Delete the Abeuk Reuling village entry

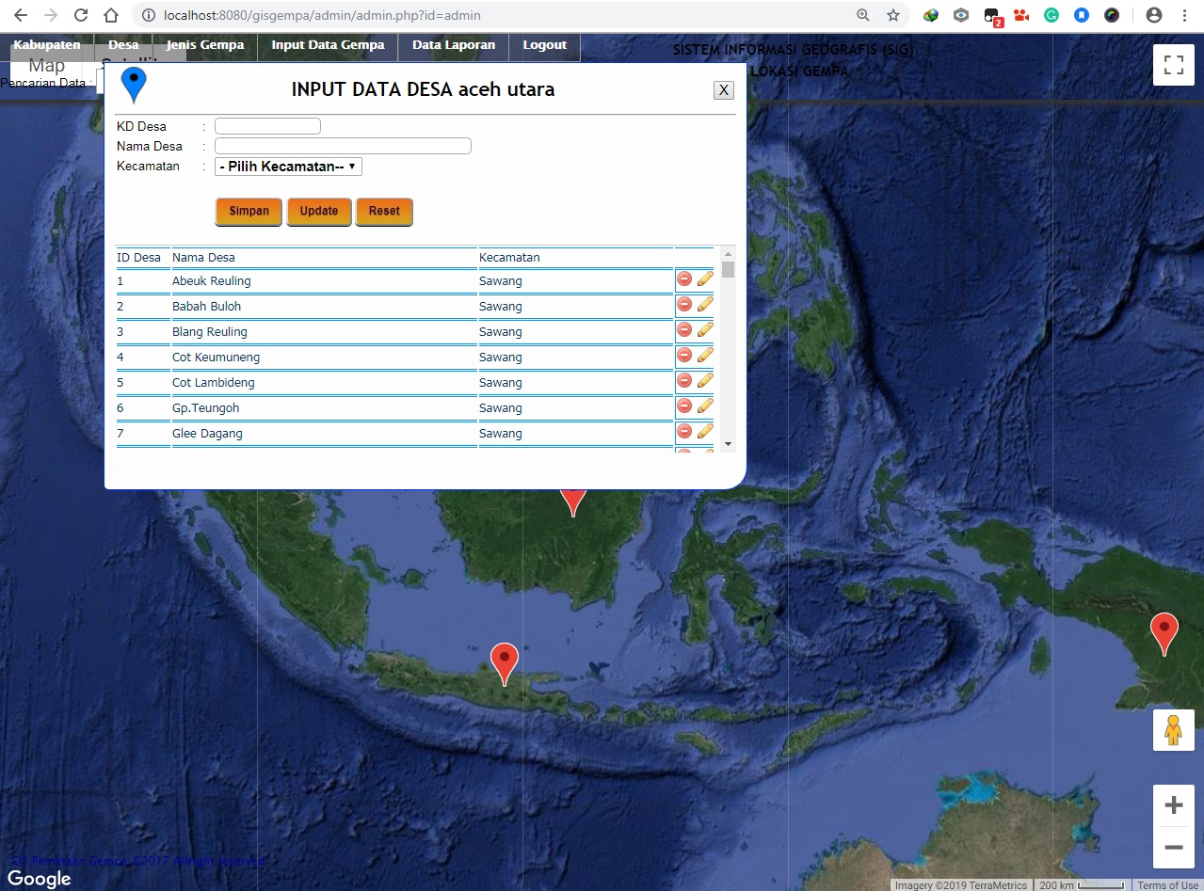click(x=684, y=278)
